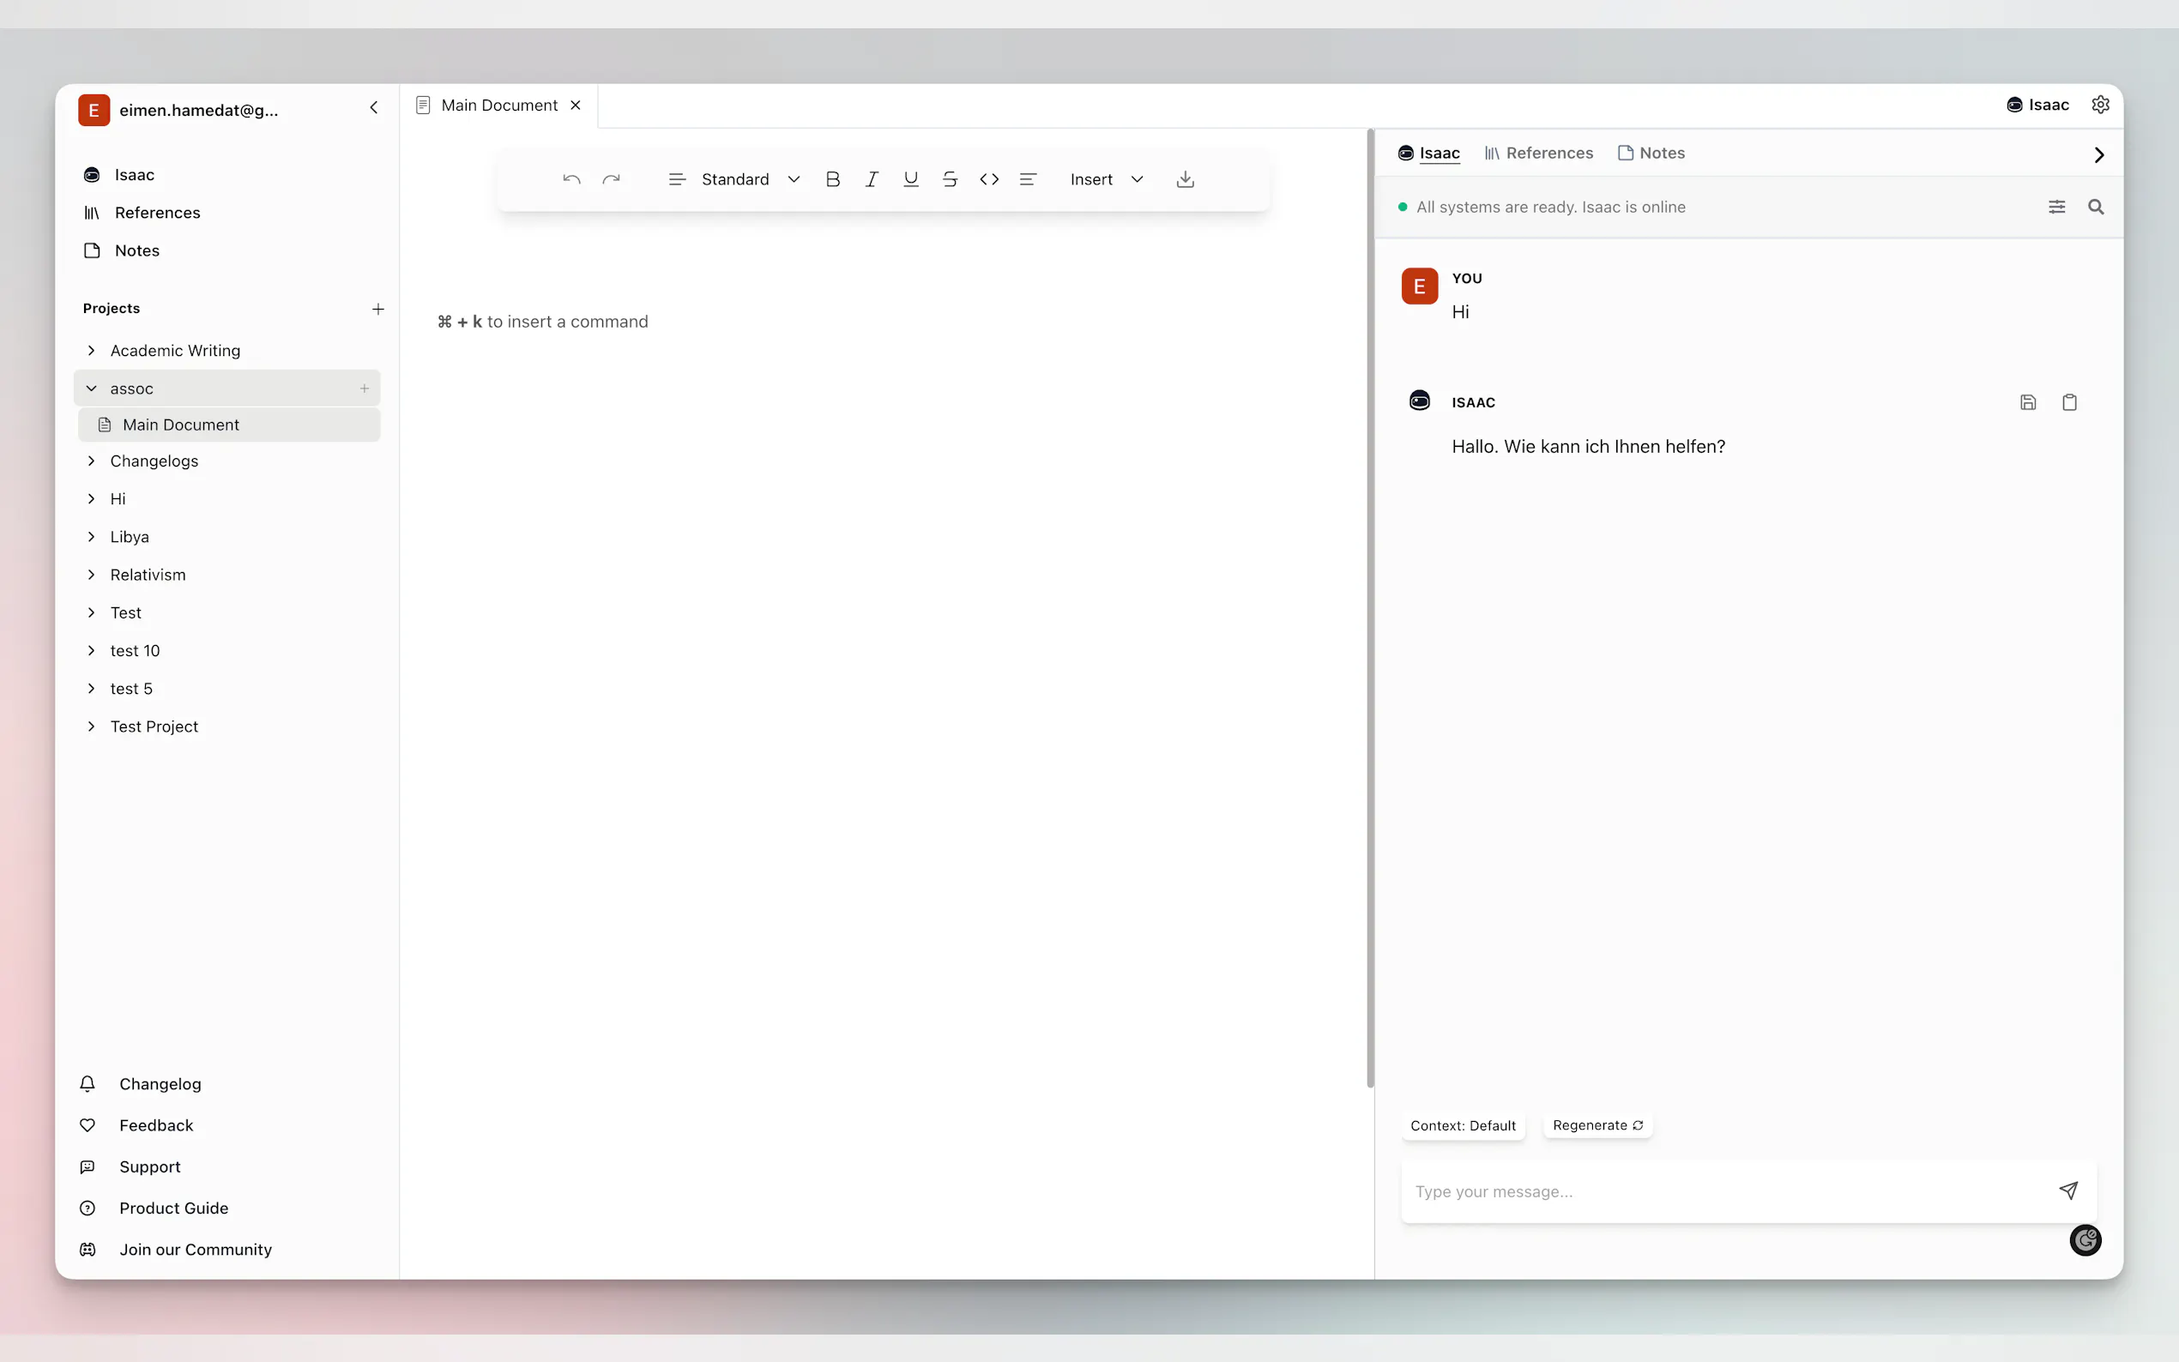Switch to the Notes panel tab
Screen dimensions: 2179x1362
click(x=1651, y=154)
